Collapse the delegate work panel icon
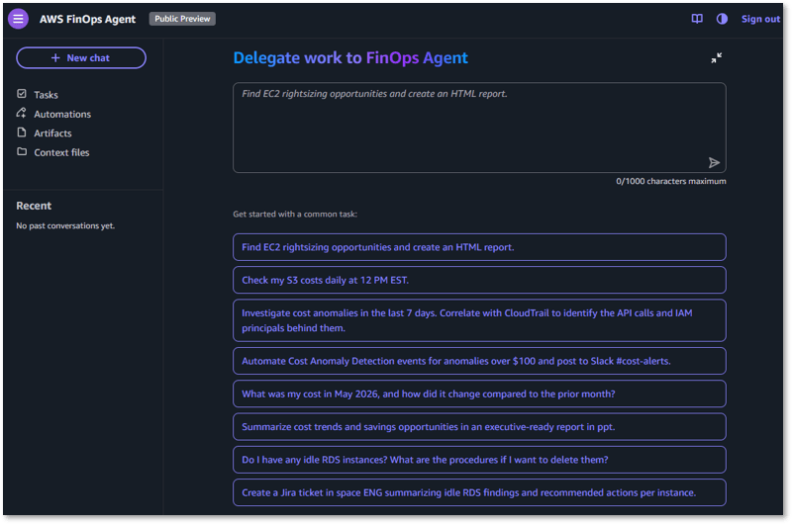This screenshot has width=792, height=524. click(716, 58)
